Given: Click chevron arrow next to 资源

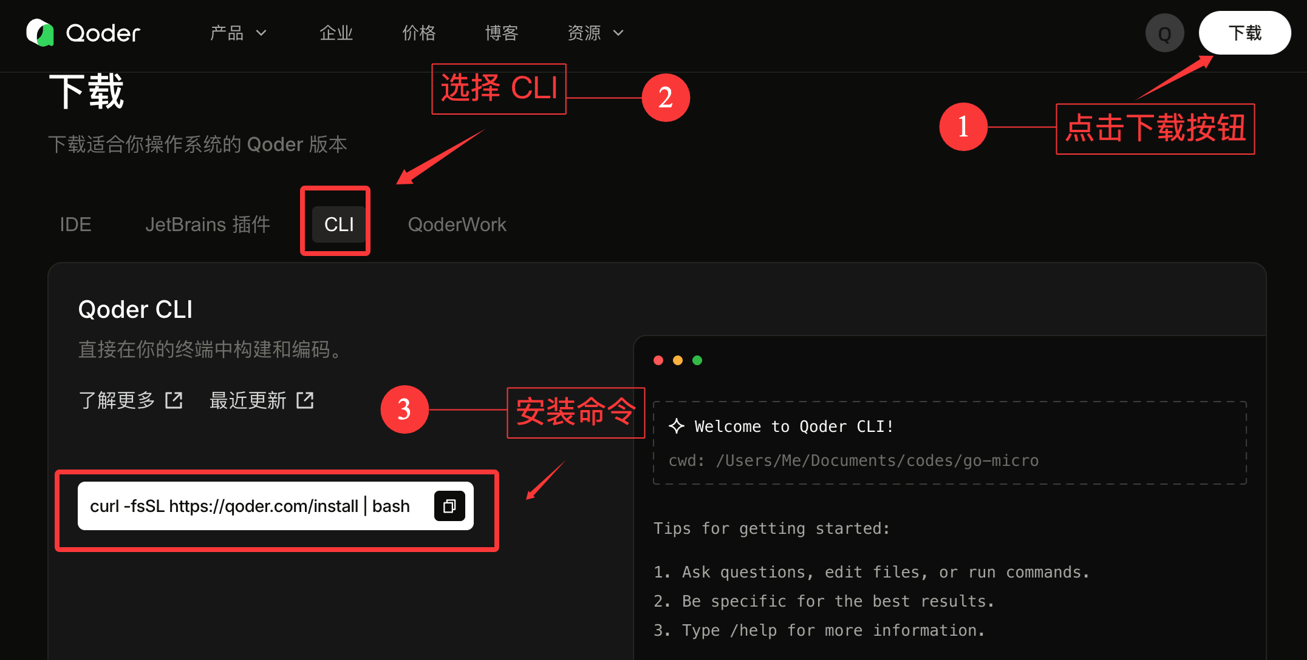Looking at the screenshot, I should pos(618,33).
